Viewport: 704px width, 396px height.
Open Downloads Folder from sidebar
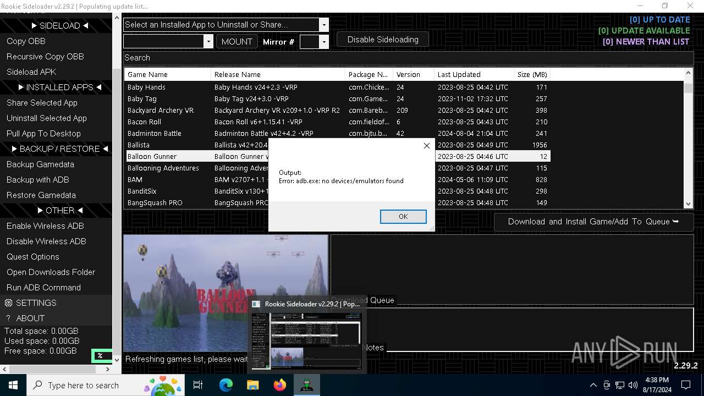click(51, 272)
